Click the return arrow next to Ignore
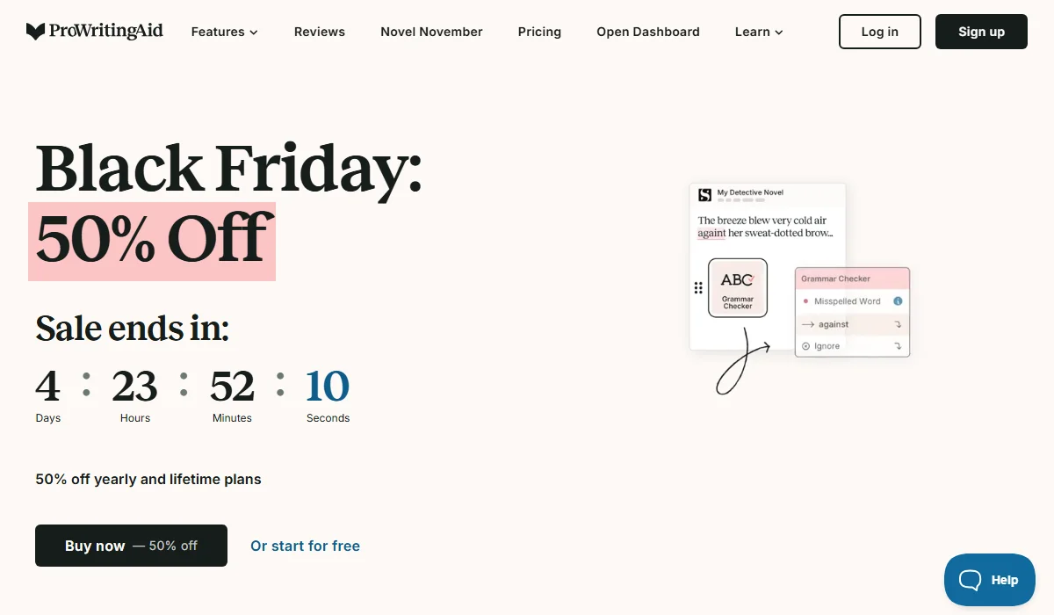Screen dimensions: 1054x615 (897, 346)
